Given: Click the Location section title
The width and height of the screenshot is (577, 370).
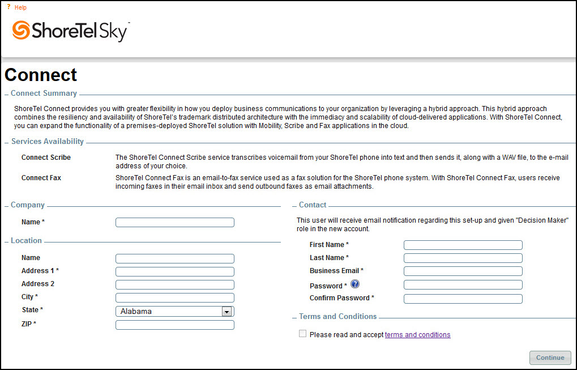Looking at the screenshot, I should click(26, 240).
